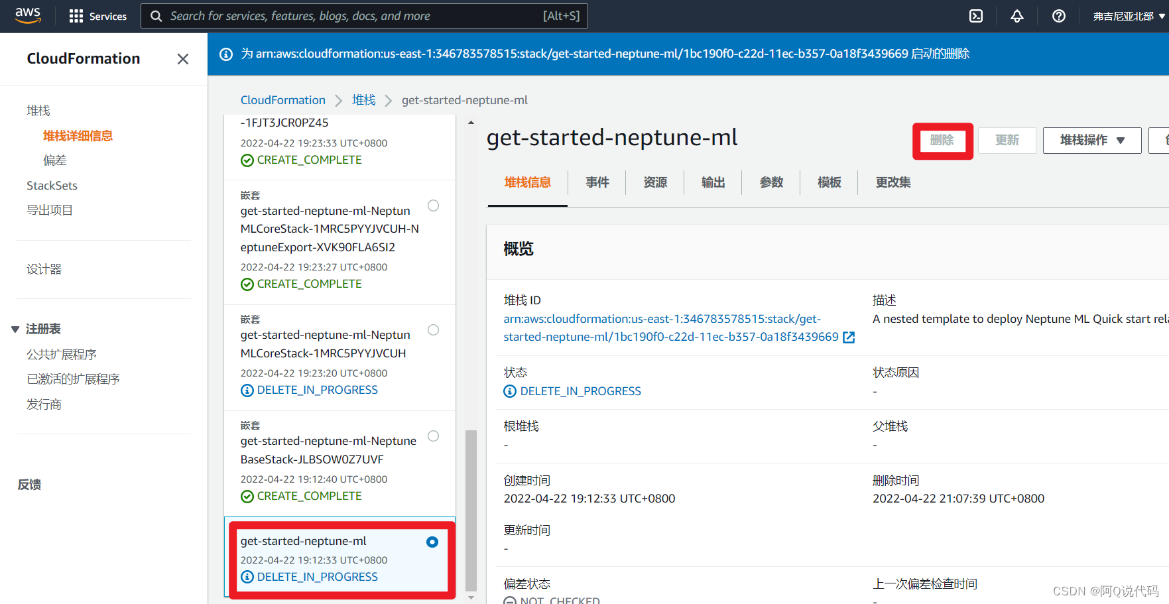Click check icon of NeptuneBaseStack CREATE_COMPLETE status

247,497
